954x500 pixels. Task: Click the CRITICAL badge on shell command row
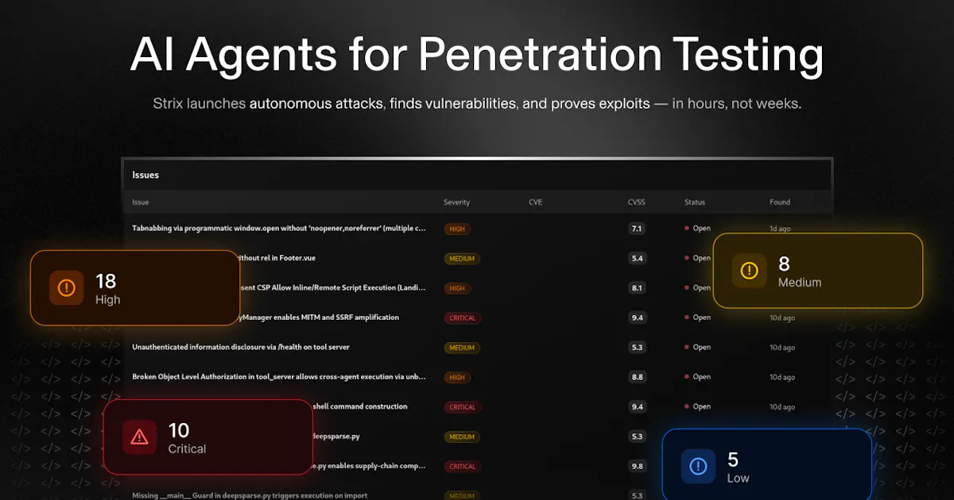click(462, 407)
